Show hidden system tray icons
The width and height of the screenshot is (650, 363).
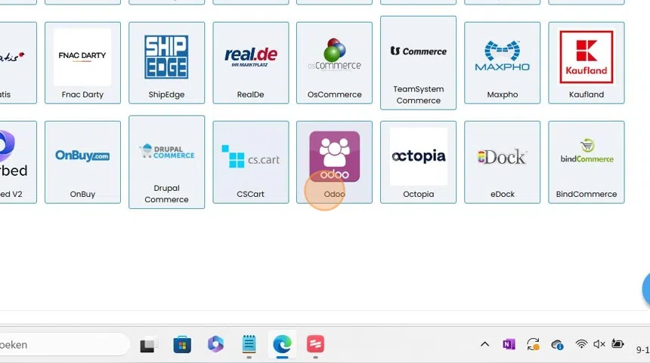484,344
